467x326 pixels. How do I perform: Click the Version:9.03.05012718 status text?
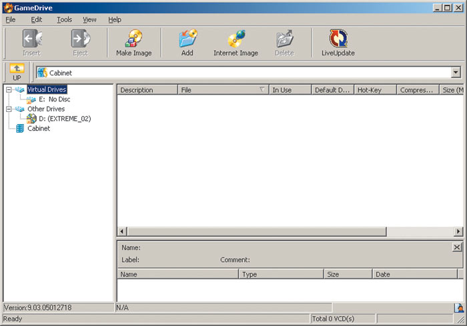click(x=38, y=307)
